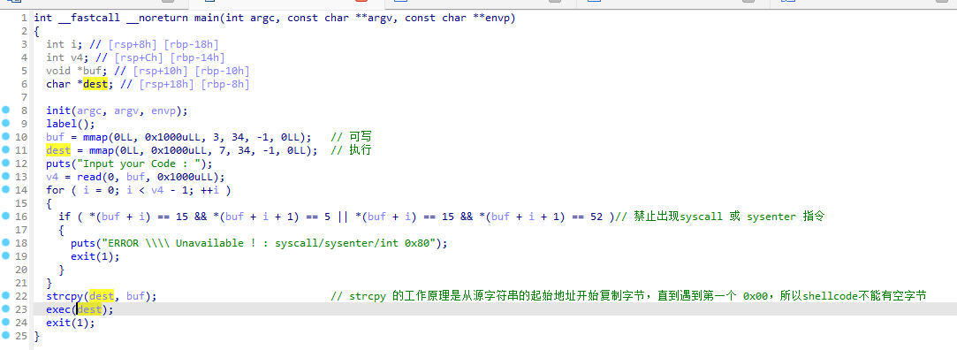The height and width of the screenshot is (350, 957).
Task: Click the highlighted dest argument inside strcpy
Action: click(x=102, y=296)
